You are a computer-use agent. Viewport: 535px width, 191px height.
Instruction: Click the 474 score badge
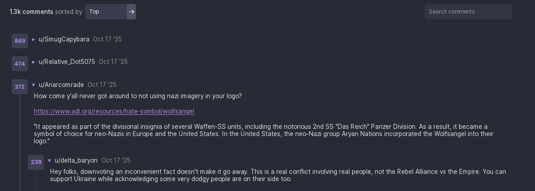20,64
